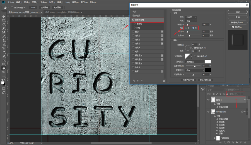Viewport: 251px width, 145px height.
Task: Select the Magic Wand tool
Action: [4, 29]
